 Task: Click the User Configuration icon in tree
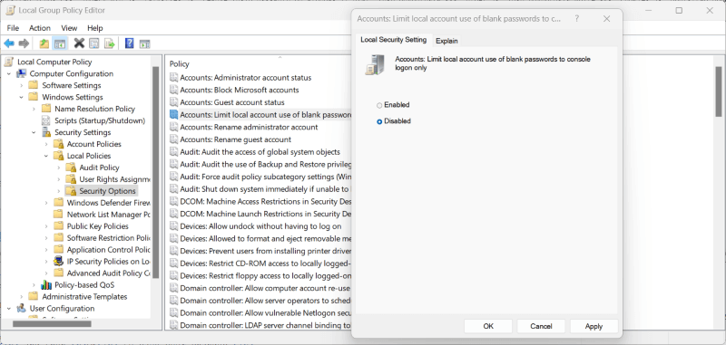[x=21, y=308]
